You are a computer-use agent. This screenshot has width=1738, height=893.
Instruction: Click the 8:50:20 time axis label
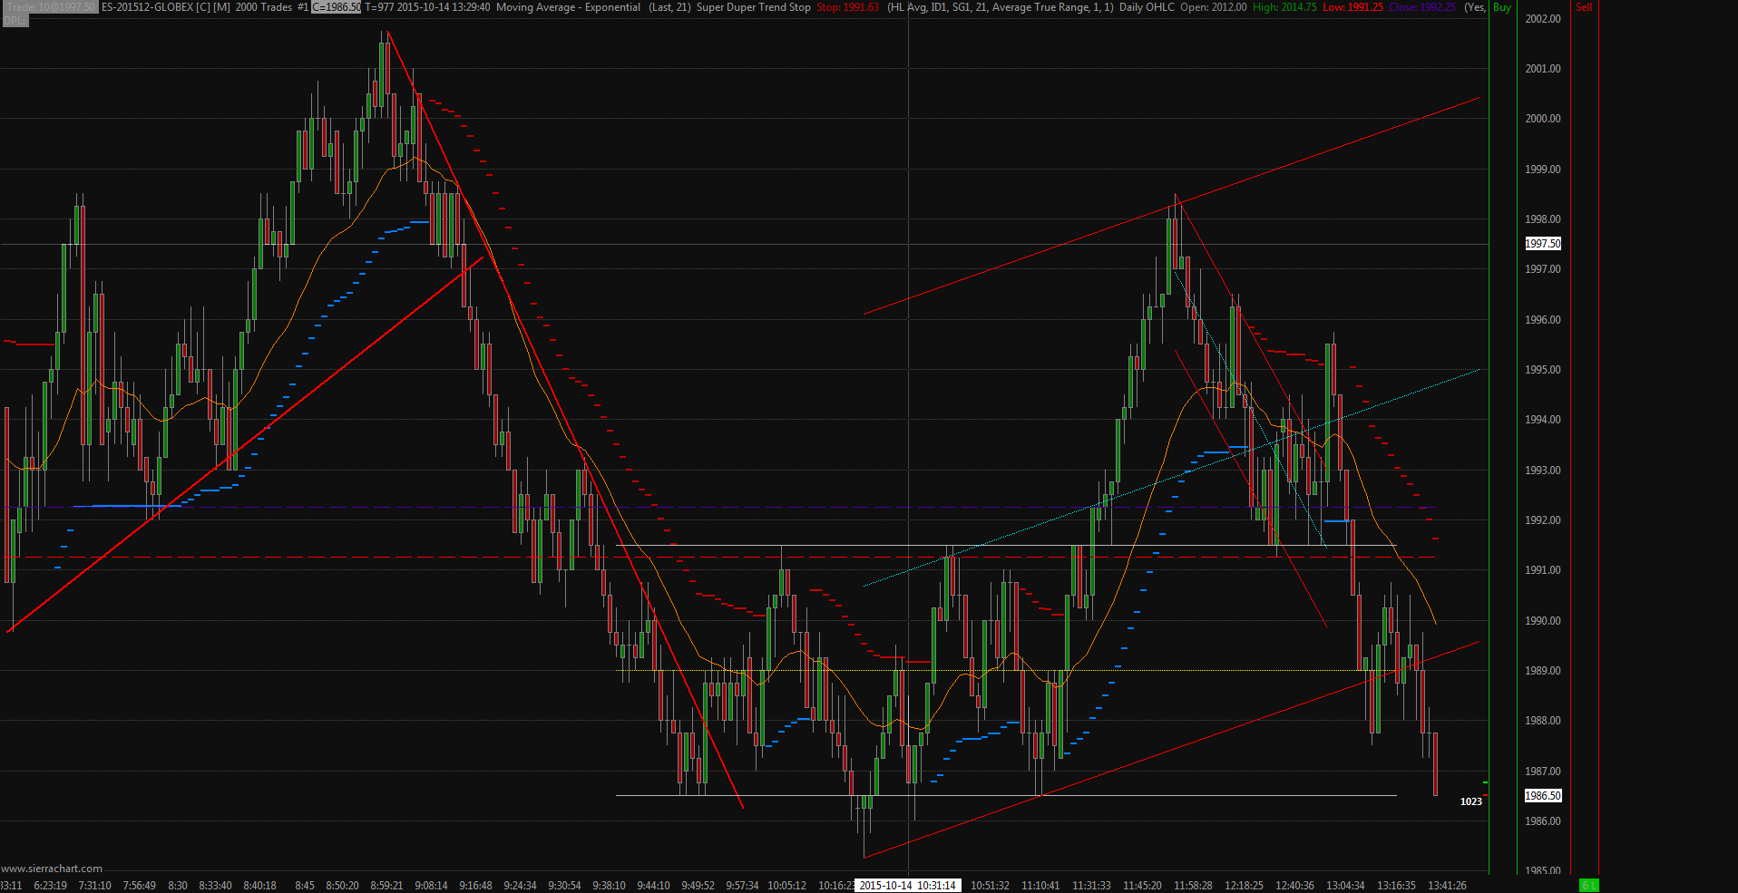click(342, 886)
